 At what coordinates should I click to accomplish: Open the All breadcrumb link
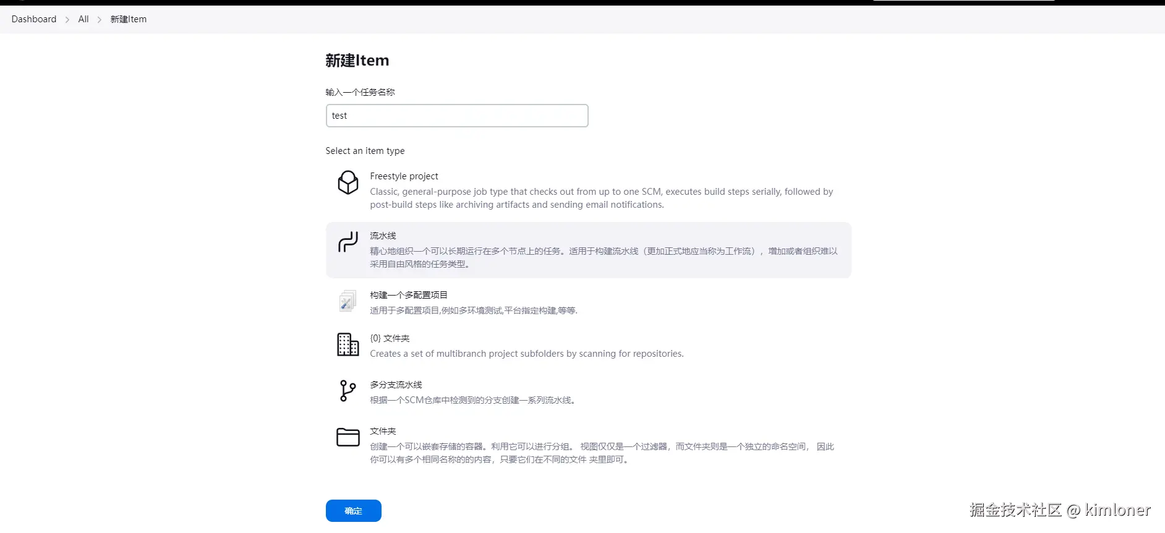(x=83, y=19)
